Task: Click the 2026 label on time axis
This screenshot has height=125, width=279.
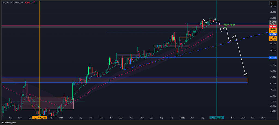Action: point(243,118)
